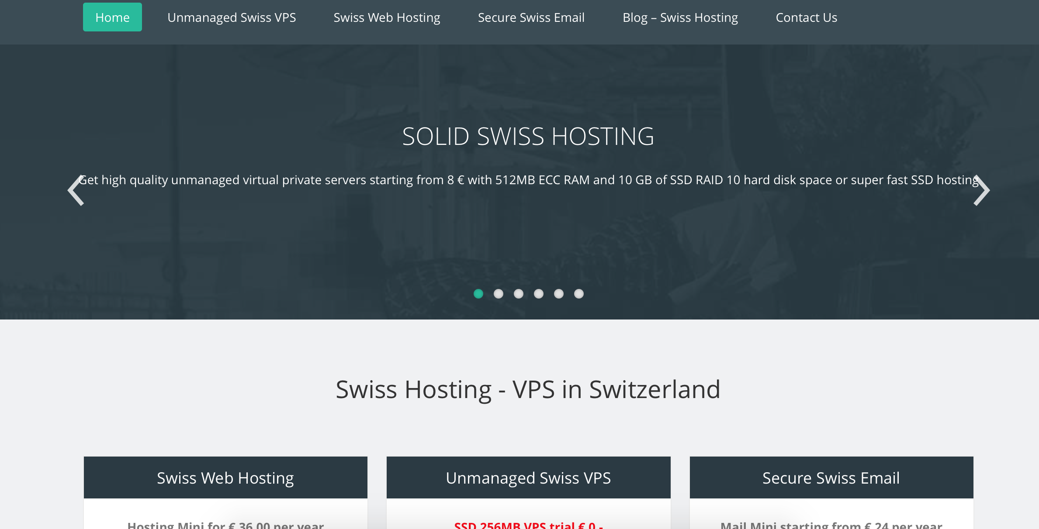Go to Swiss Web Hosting nav item
This screenshot has height=529, width=1039.
387,17
